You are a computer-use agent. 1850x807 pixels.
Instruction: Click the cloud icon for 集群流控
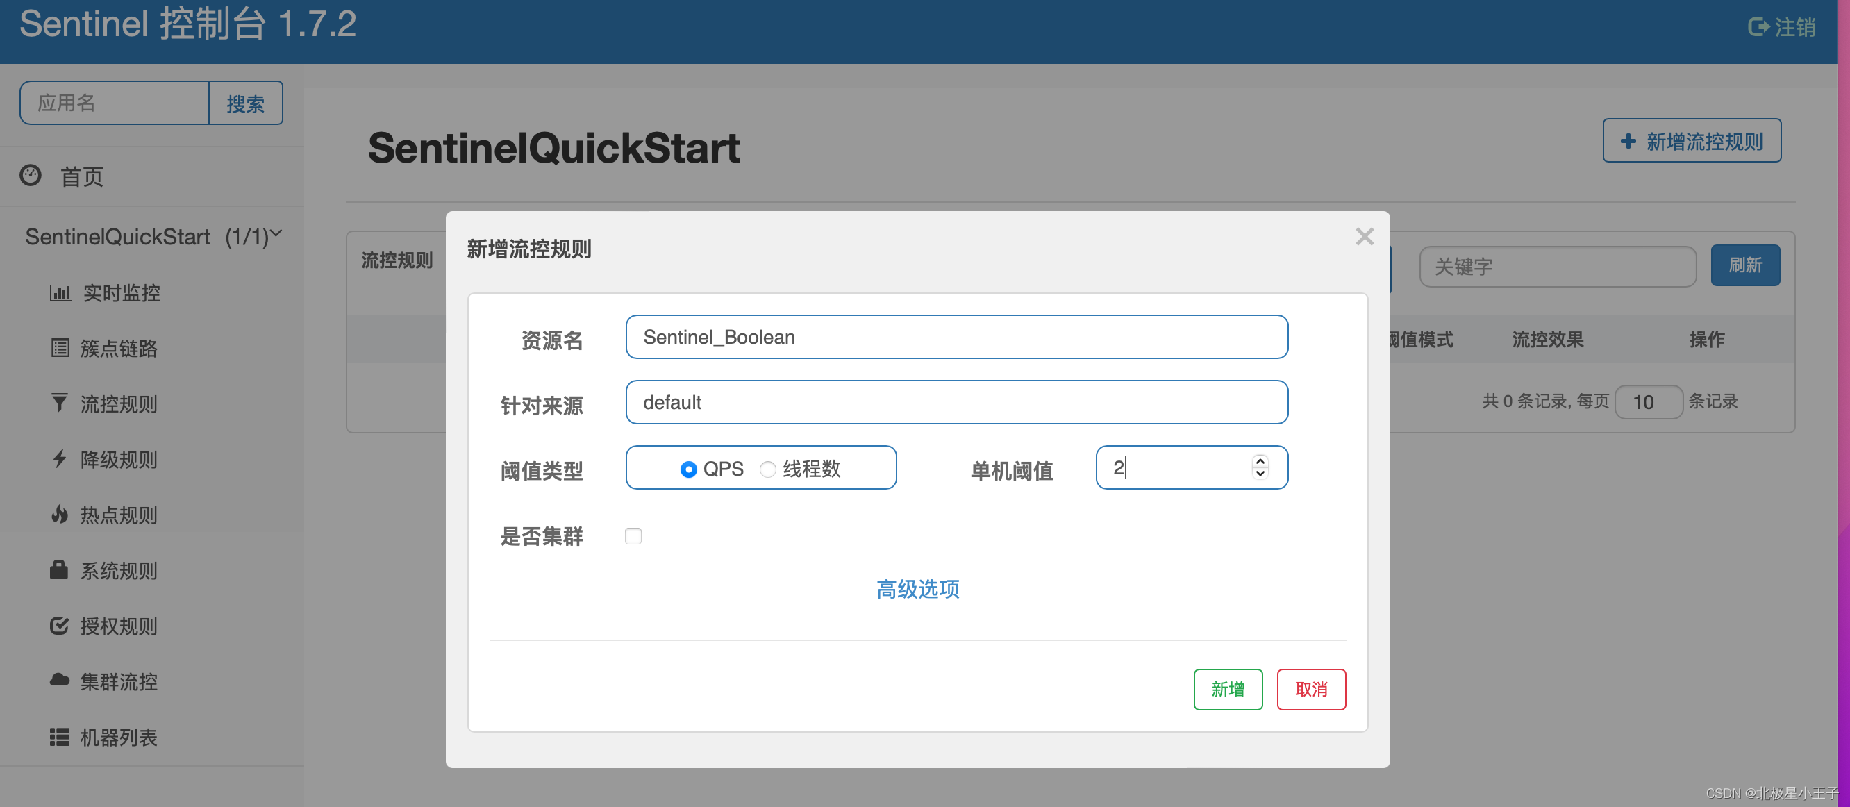point(60,680)
